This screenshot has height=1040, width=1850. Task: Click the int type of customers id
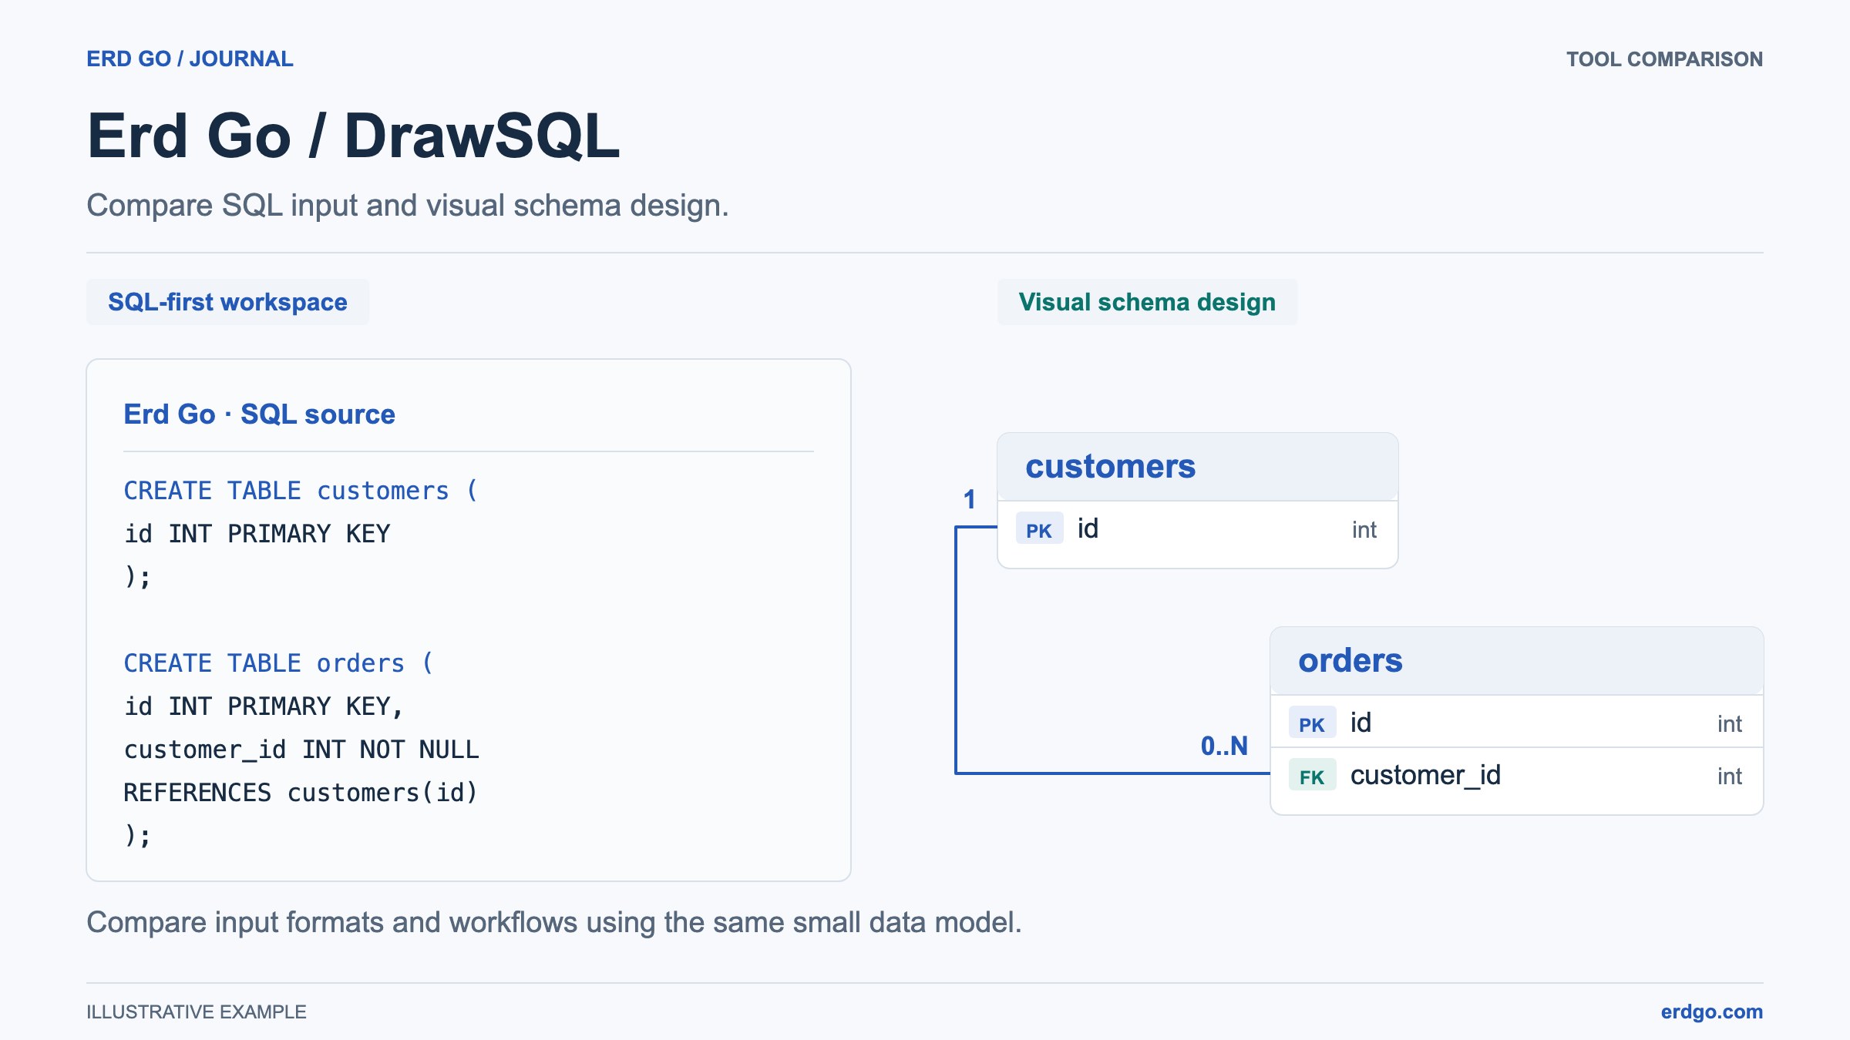pos(1364,530)
